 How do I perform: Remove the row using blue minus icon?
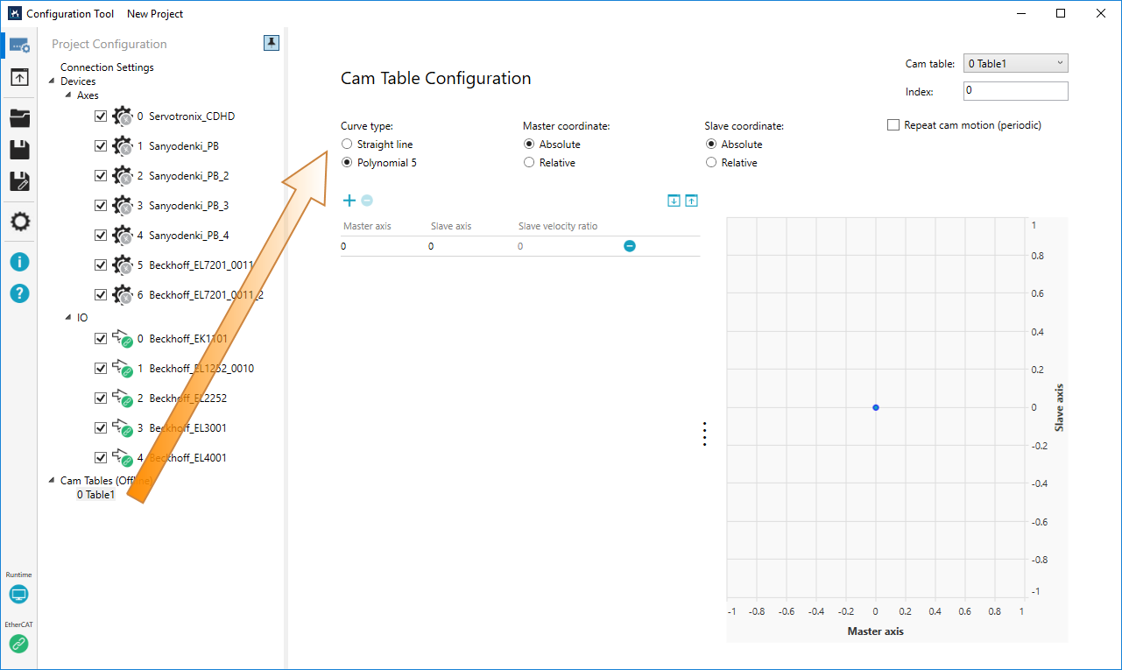[x=629, y=246]
